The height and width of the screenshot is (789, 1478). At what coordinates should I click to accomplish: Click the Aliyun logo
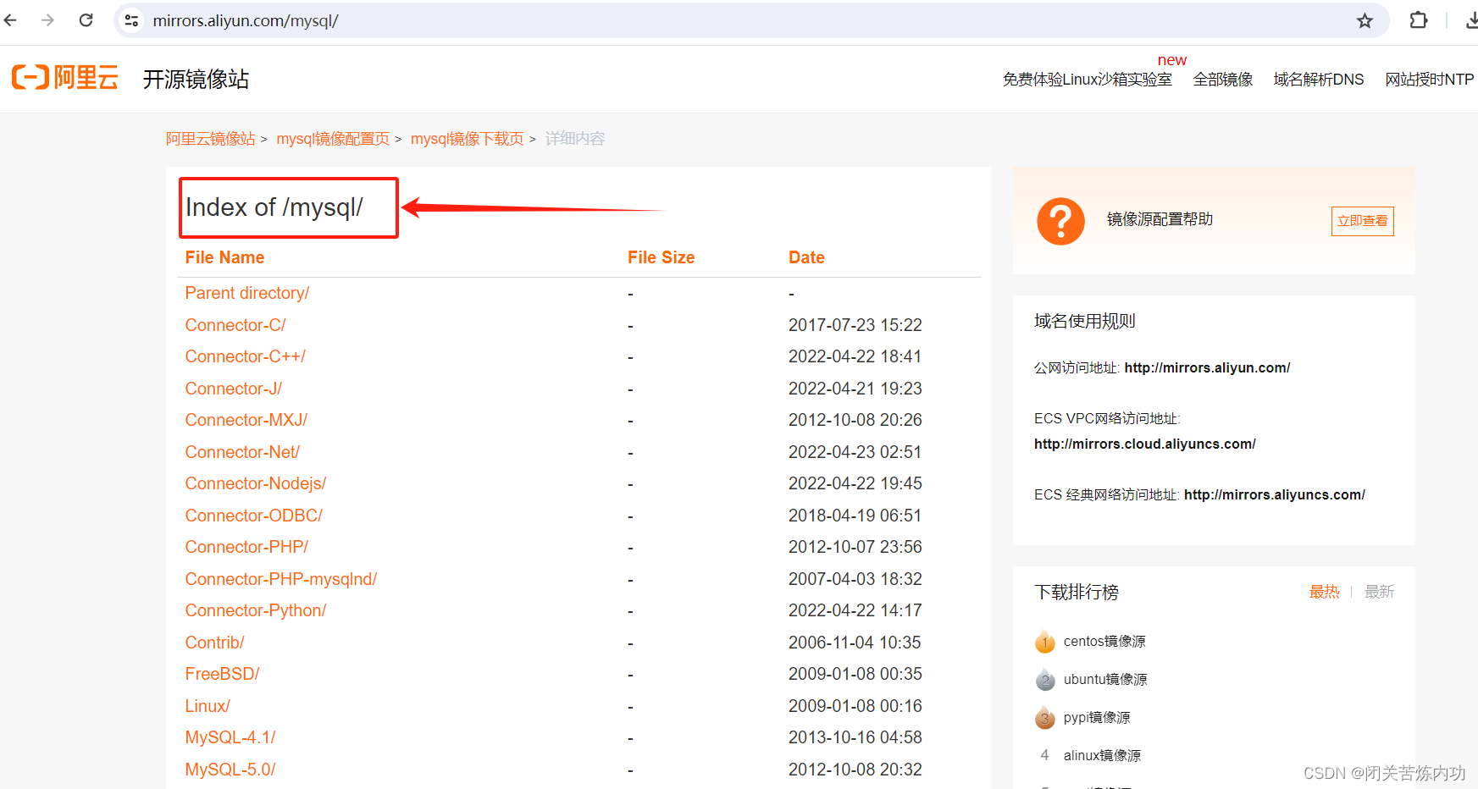coord(65,77)
